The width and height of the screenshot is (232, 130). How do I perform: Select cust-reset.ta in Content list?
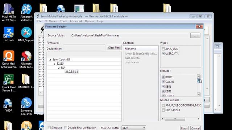coord(132,58)
